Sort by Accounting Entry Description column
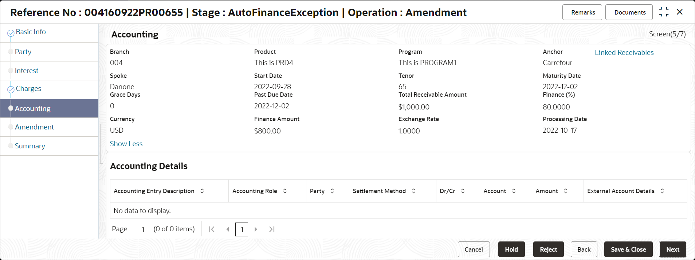The width and height of the screenshot is (695, 260). coord(202,191)
